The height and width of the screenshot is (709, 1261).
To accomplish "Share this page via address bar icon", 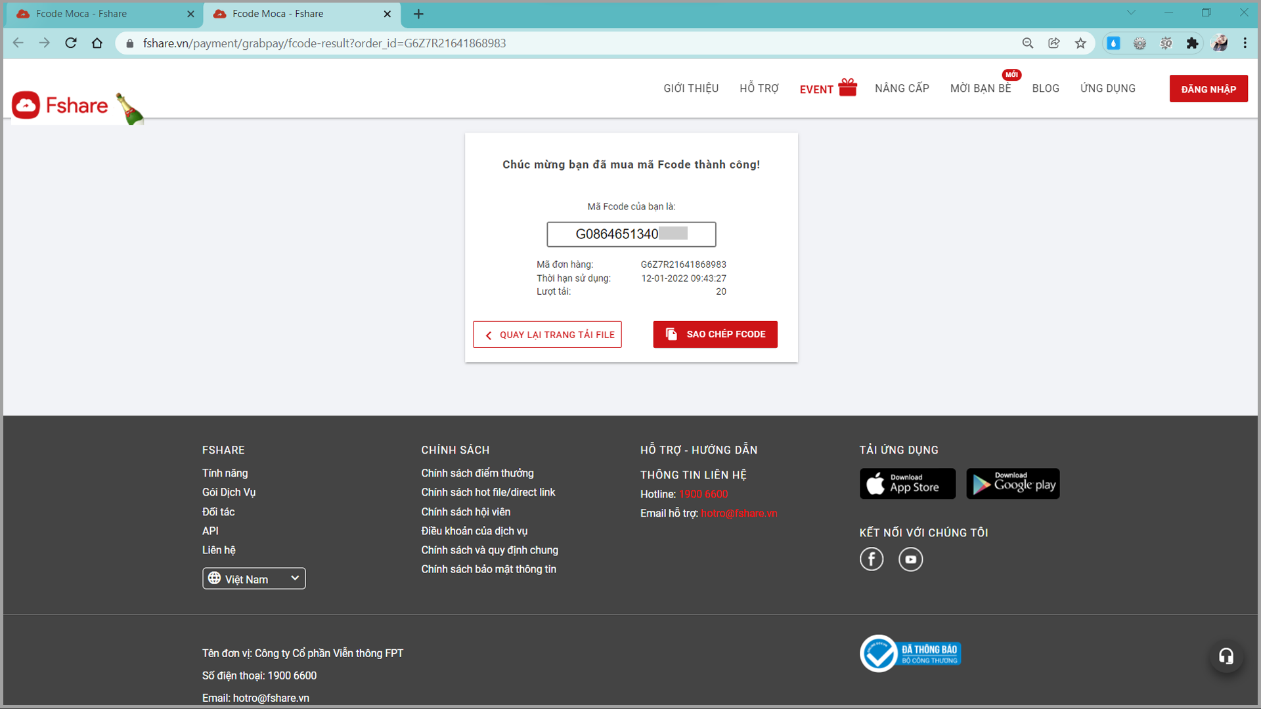I will tap(1054, 43).
